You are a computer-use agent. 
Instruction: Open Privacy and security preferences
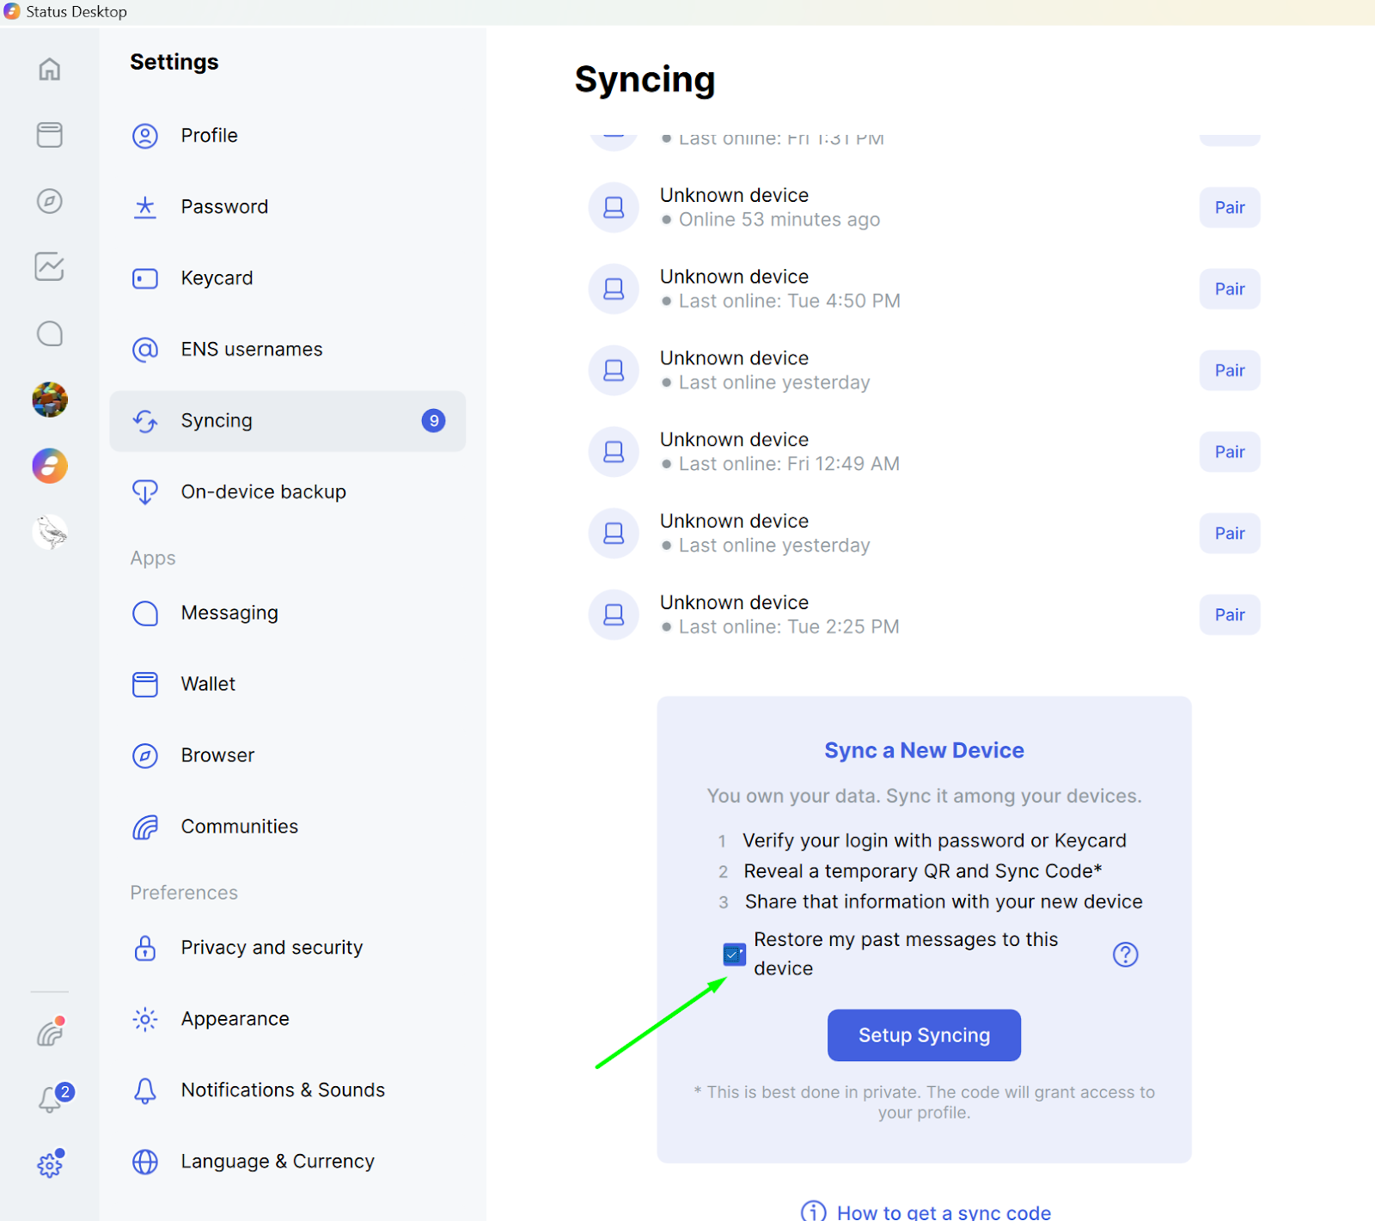click(x=272, y=948)
